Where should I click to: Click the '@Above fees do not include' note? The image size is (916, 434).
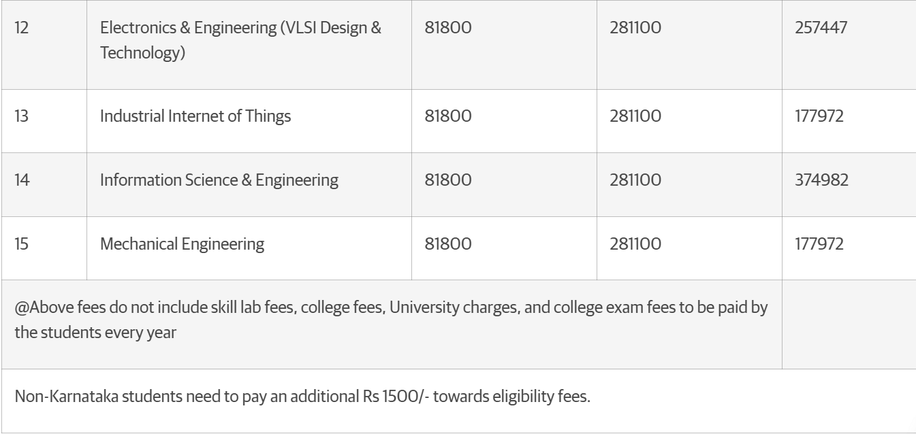391,323
